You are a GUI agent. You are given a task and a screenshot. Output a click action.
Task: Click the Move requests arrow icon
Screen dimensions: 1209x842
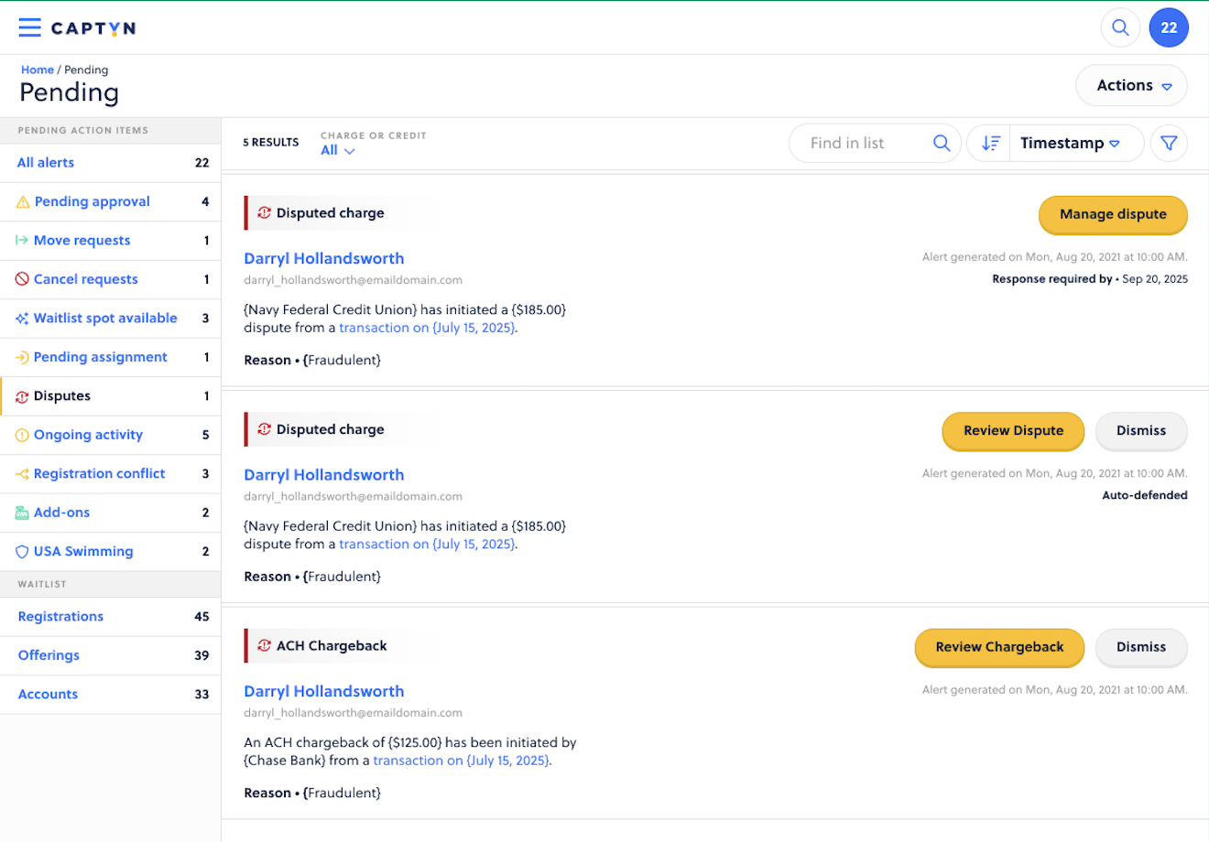[22, 241]
